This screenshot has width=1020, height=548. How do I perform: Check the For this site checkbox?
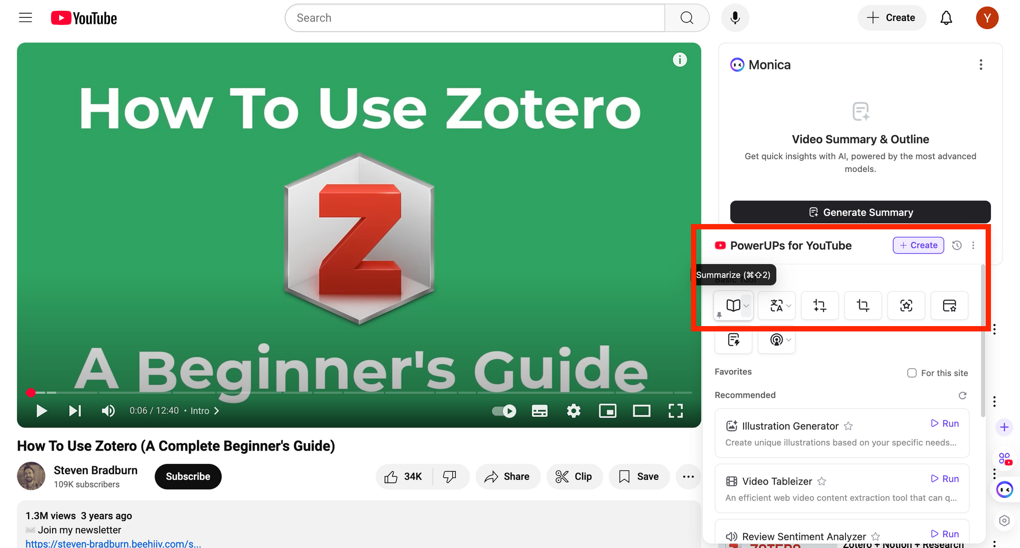(x=912, y=373)
